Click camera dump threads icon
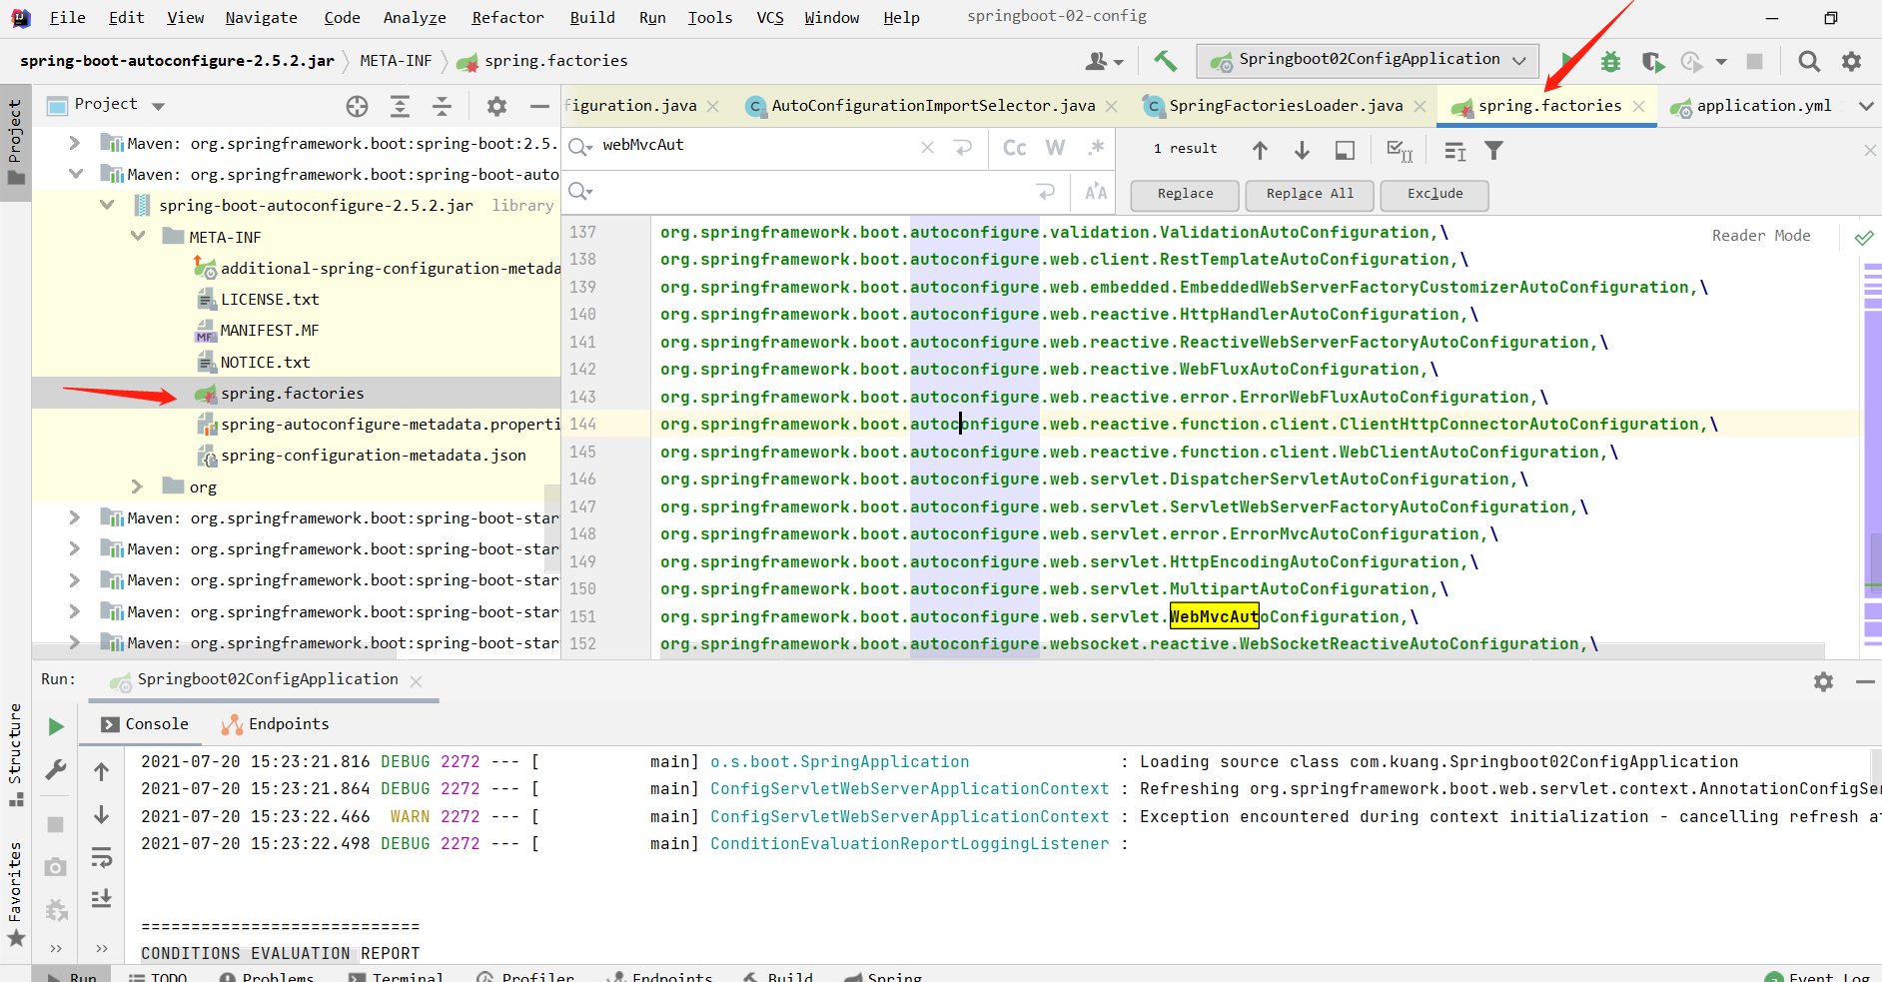 56,867
